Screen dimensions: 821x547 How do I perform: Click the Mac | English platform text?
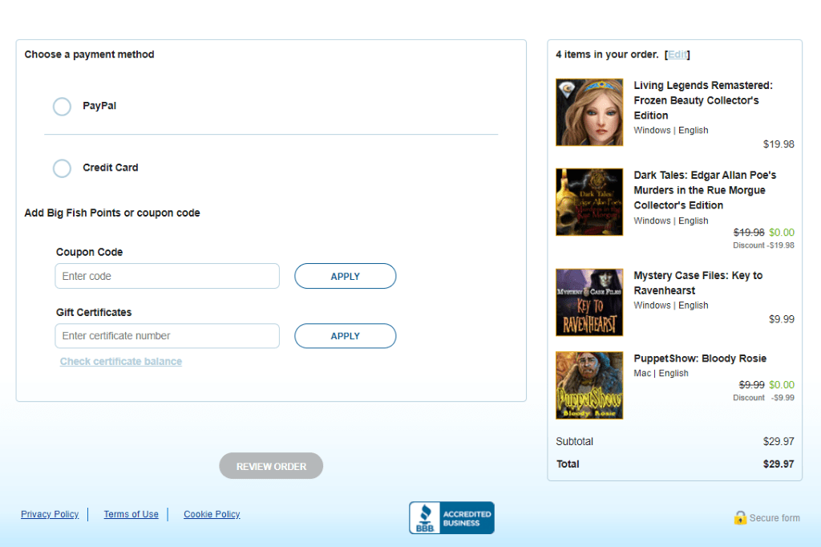pos(661,373)
